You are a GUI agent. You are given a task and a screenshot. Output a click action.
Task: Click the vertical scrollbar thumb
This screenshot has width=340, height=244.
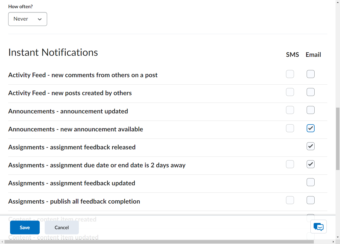pyautogui.click(x=338, y=139)
